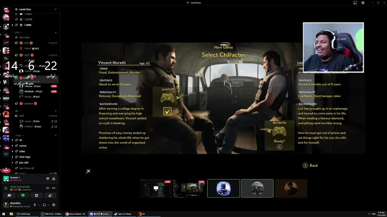Open the Discord inbox icon
Viewport: 387px width, 217px height.
tap(355, 3)
